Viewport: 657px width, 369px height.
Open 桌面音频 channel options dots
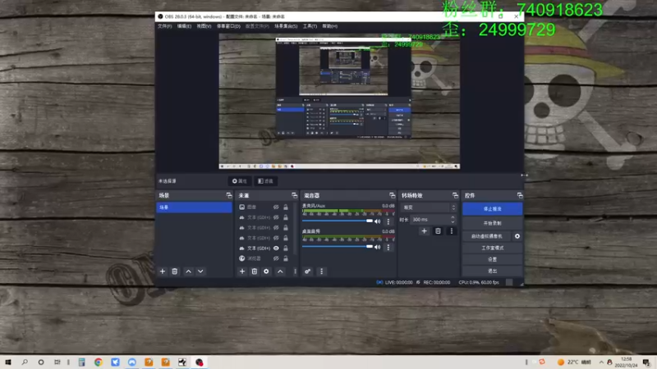click(x=388, y=248)
